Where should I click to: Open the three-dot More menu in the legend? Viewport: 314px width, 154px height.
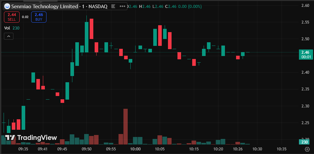pyautogui.click(x=122, y=7)
